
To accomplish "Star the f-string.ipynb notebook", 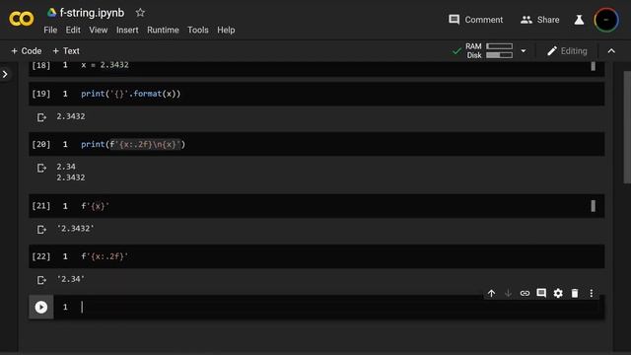I will point(140,13).
